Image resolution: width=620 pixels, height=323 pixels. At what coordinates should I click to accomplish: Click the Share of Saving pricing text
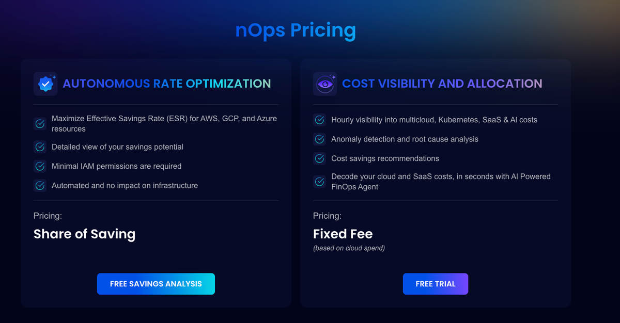pyautogui.click(x=84, y=234)
